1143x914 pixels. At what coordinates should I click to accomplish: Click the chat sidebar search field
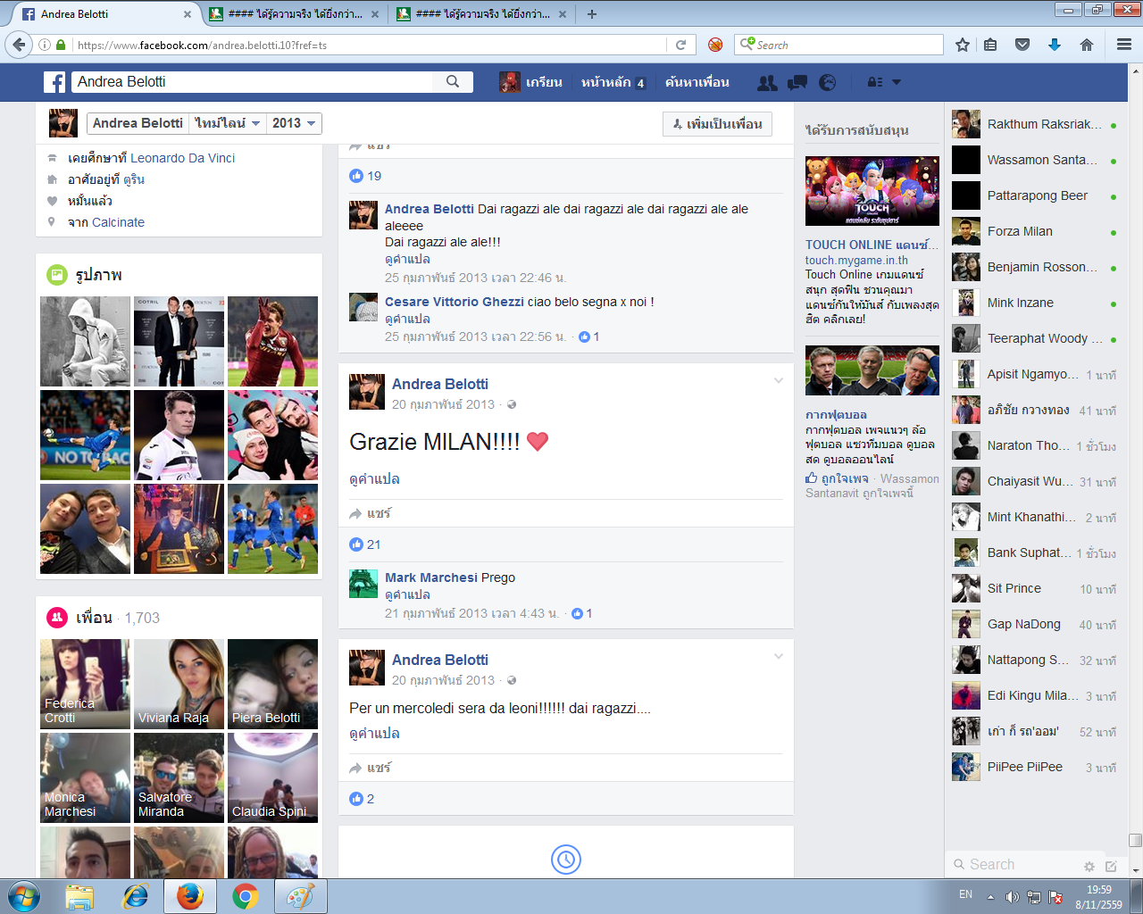click(x=1014, y=864)
